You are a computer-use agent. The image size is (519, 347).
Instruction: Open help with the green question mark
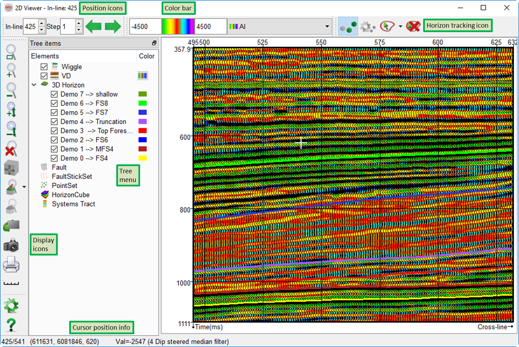tap(11, 325)
